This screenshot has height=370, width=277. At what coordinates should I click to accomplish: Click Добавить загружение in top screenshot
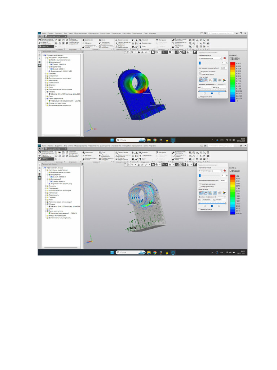point(72,40)
